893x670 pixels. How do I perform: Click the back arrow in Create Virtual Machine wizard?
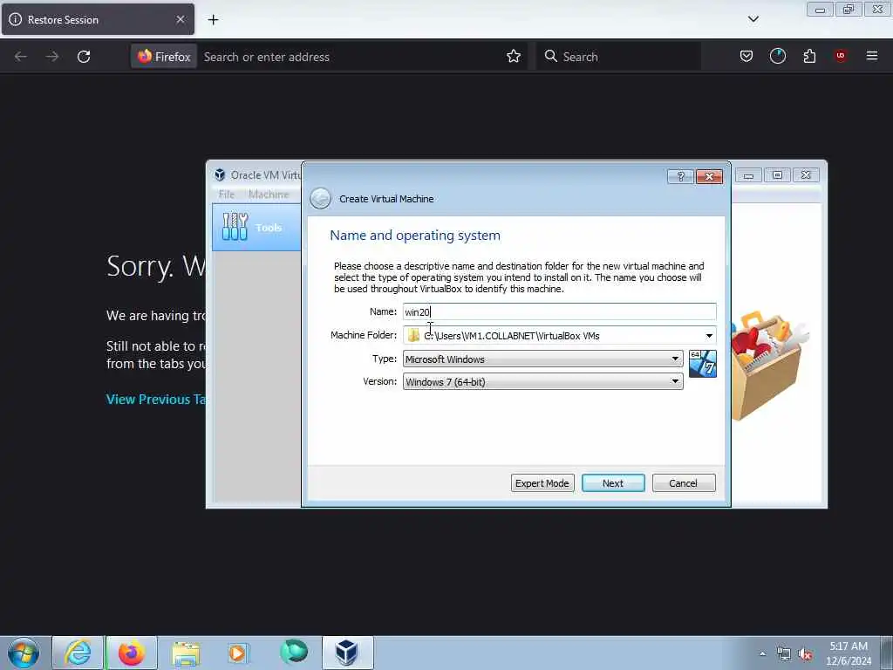click(x=320, y=199)
